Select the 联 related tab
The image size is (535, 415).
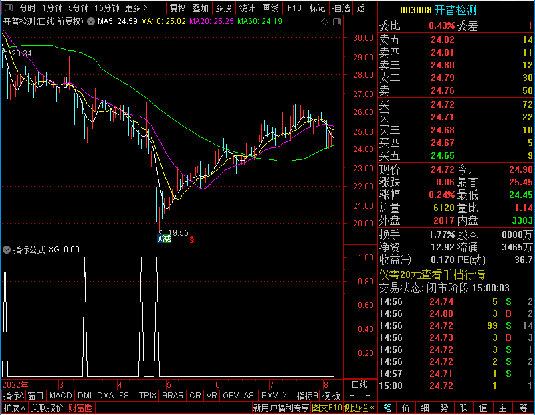(x=463, y=408)
